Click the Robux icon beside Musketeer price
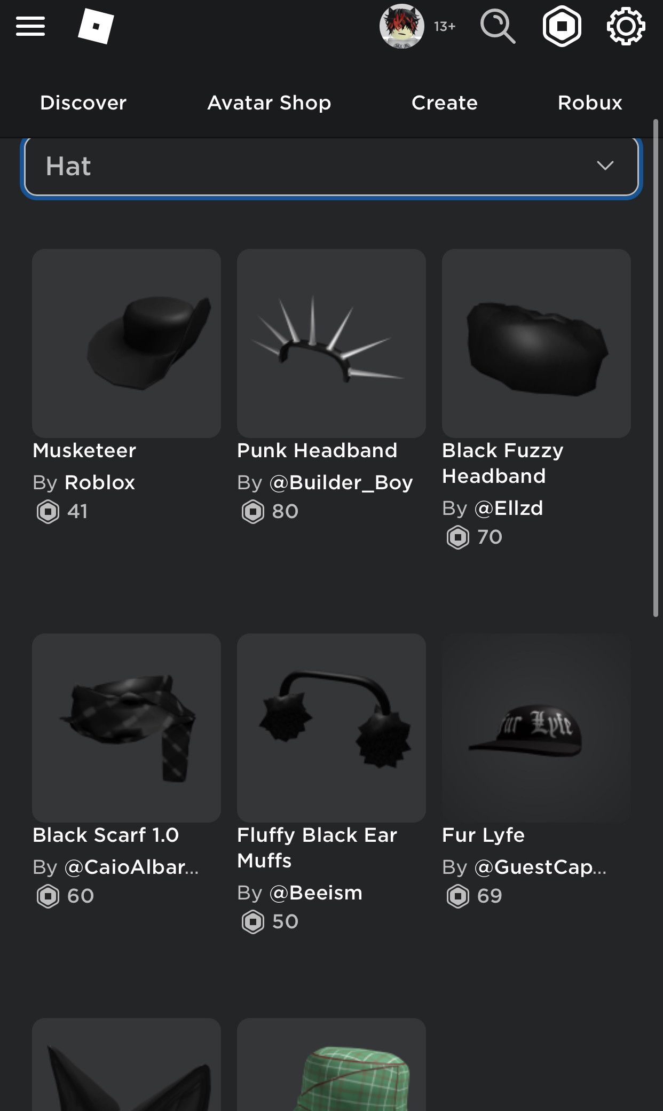The height and width of the screenshot is (1111, 663). [48, 512]
